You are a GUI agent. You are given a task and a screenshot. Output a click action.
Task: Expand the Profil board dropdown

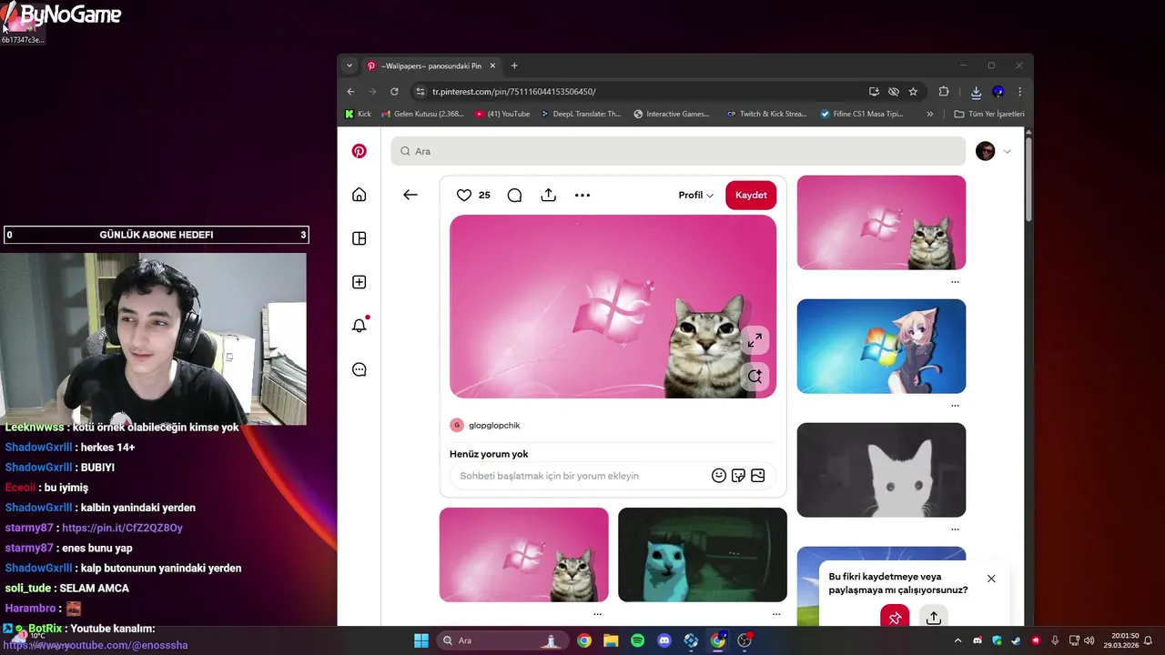pyautogui.click(x=696, y=195)
